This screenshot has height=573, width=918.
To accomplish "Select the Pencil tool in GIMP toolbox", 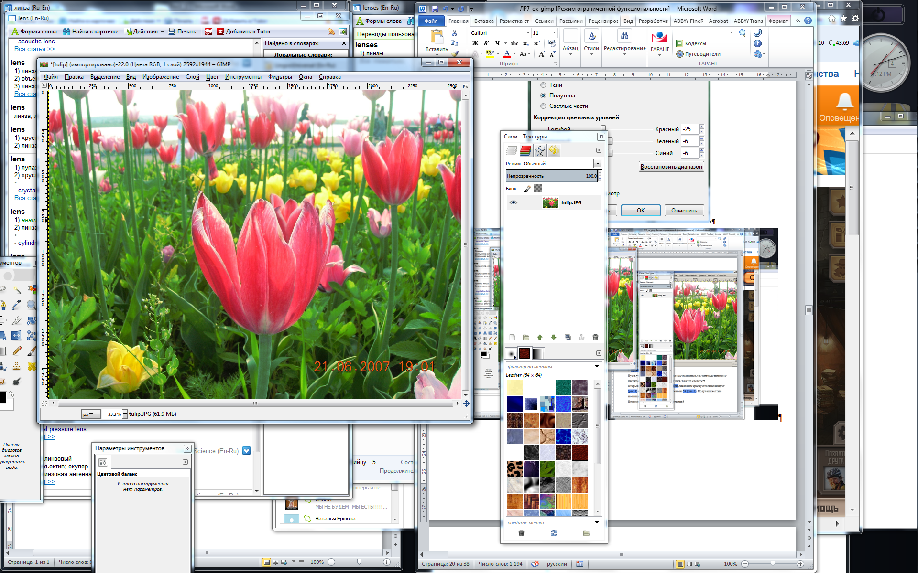I will pyautogui.click(x=17, y=351).
